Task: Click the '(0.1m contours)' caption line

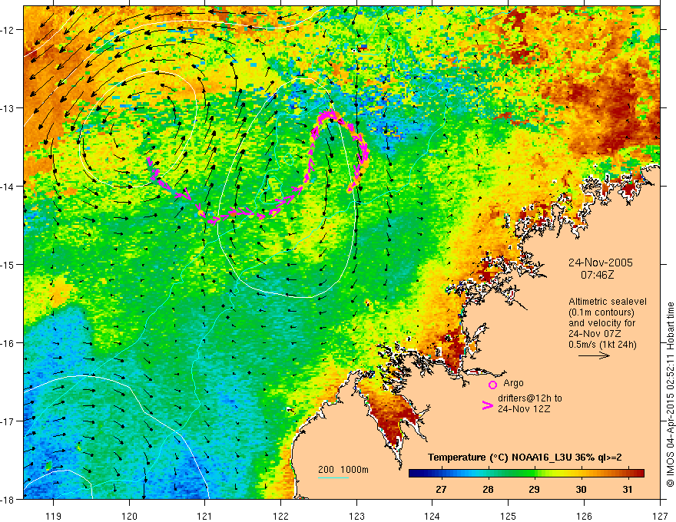Action: (x=601, y=312)
